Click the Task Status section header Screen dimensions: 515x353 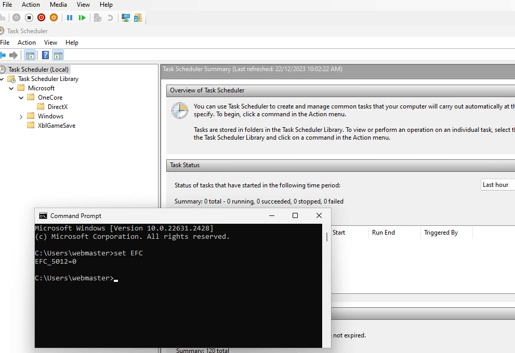pyautogui.click(x=340, y=165)
